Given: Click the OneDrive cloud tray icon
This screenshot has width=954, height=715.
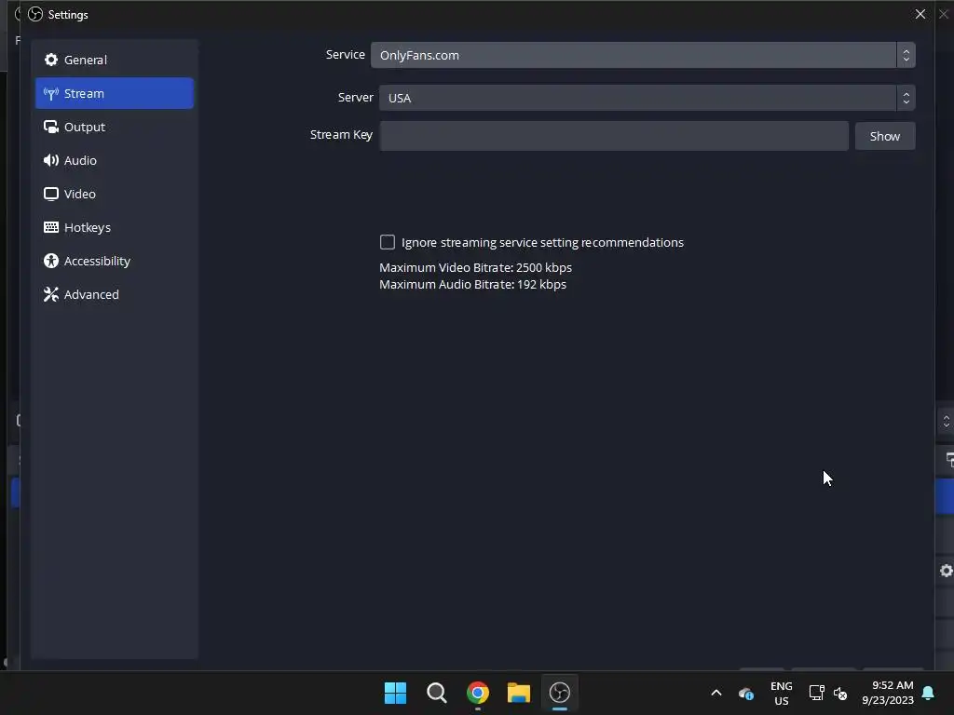Looking at the screenshot, I should (746, 693).
